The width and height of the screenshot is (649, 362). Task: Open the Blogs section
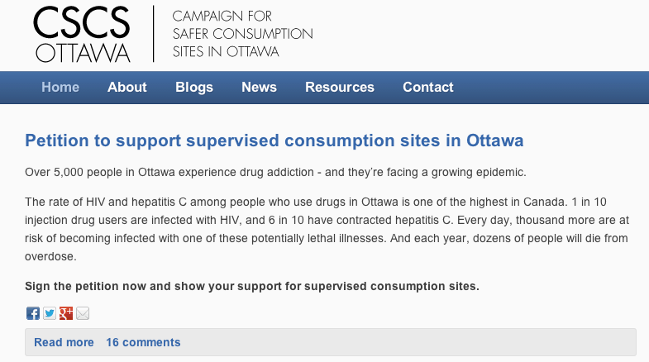pos(194,87)
